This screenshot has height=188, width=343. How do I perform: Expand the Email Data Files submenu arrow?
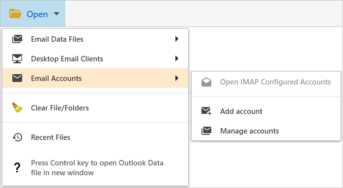177,39
